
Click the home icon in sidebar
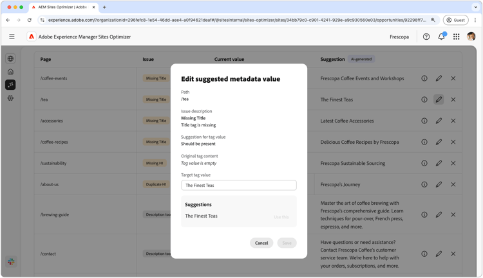(10, 72)
